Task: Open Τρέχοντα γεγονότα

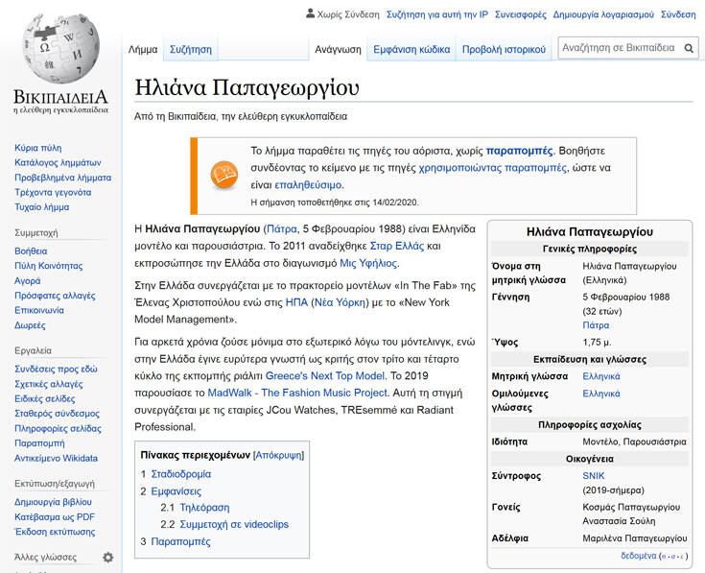Action: coord(53,193)
